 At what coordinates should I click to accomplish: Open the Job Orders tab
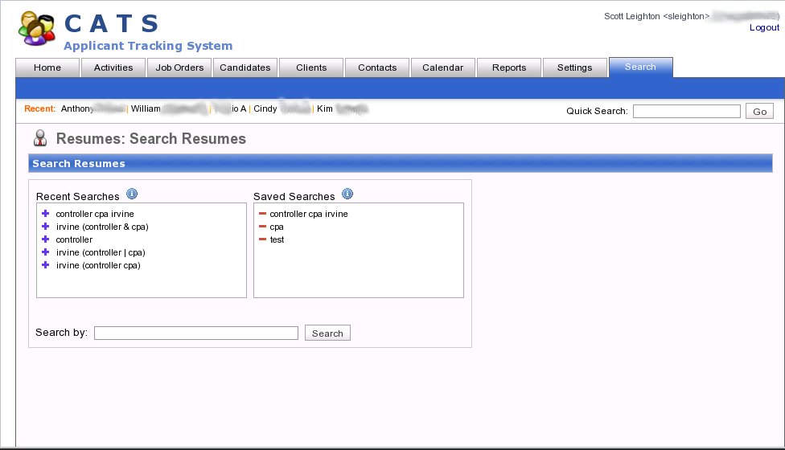(x=179, y=67)
